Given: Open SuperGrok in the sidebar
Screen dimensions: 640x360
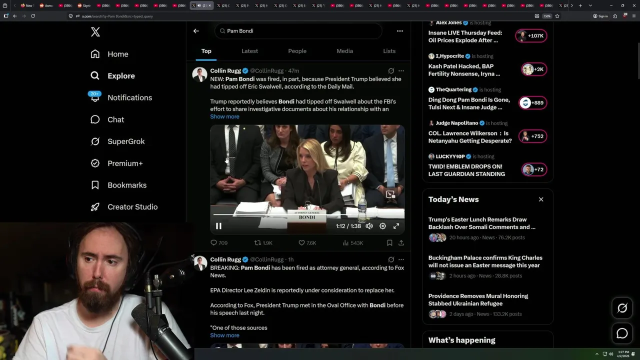Looking at the screenshot, I should 117,141.
